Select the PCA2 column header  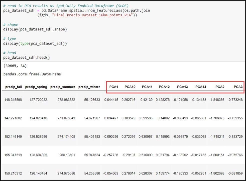tap(220, 87)
